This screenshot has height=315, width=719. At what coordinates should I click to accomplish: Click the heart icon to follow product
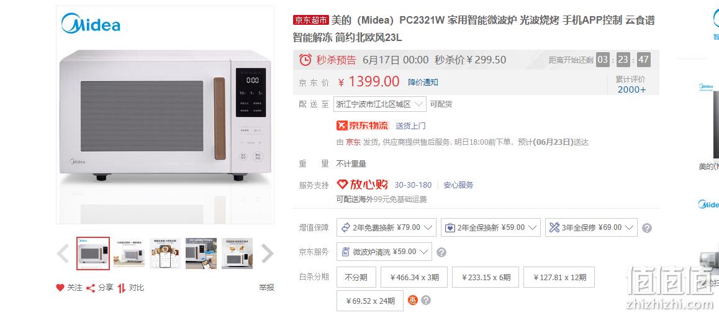click(60, 288)
